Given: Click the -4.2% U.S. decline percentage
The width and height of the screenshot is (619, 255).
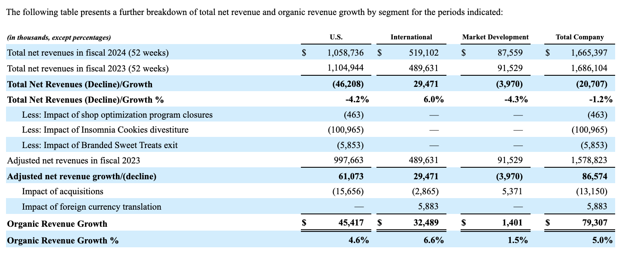Looking at the screenshot, I should tap(358, 99).
